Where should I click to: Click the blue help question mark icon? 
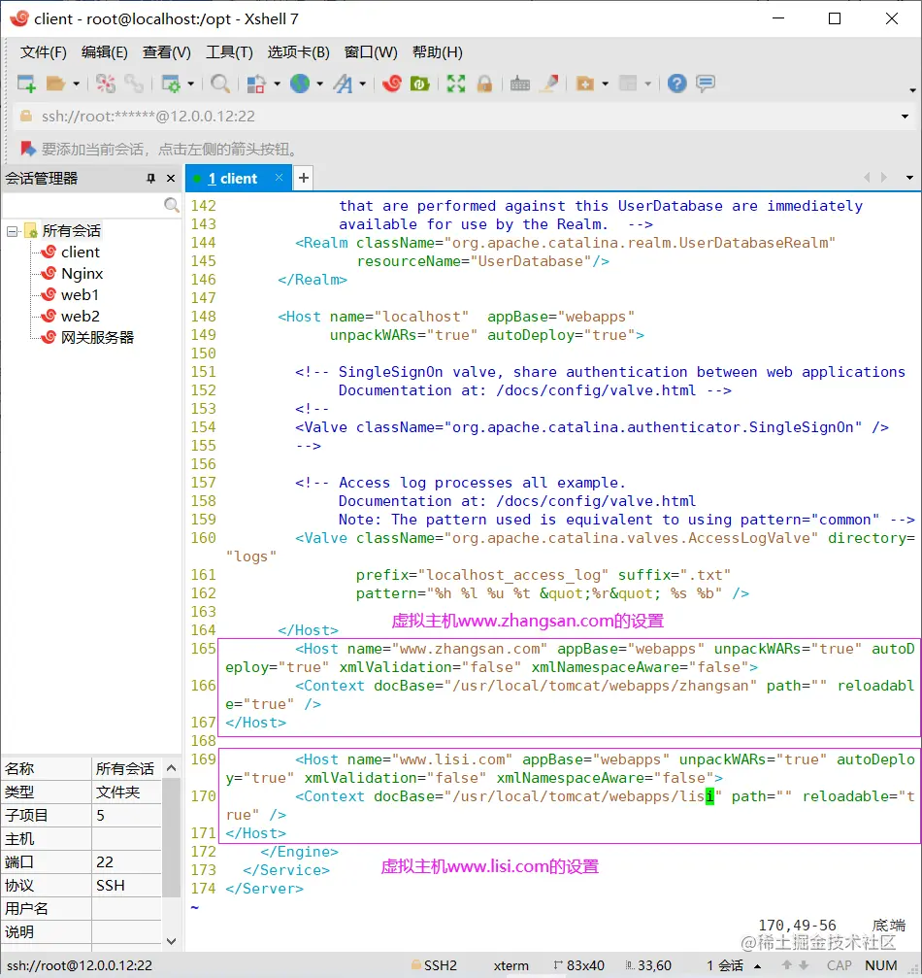[x=676, y=84]
